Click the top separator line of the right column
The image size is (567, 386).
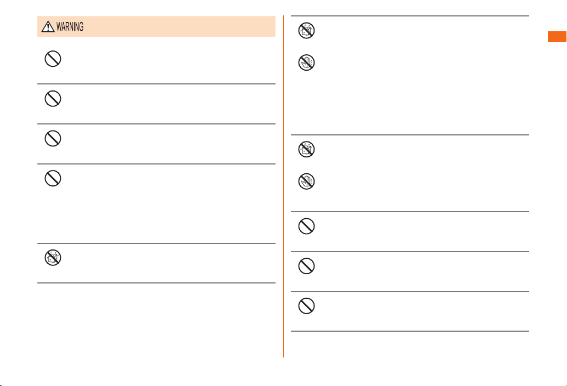click(410, 16)
